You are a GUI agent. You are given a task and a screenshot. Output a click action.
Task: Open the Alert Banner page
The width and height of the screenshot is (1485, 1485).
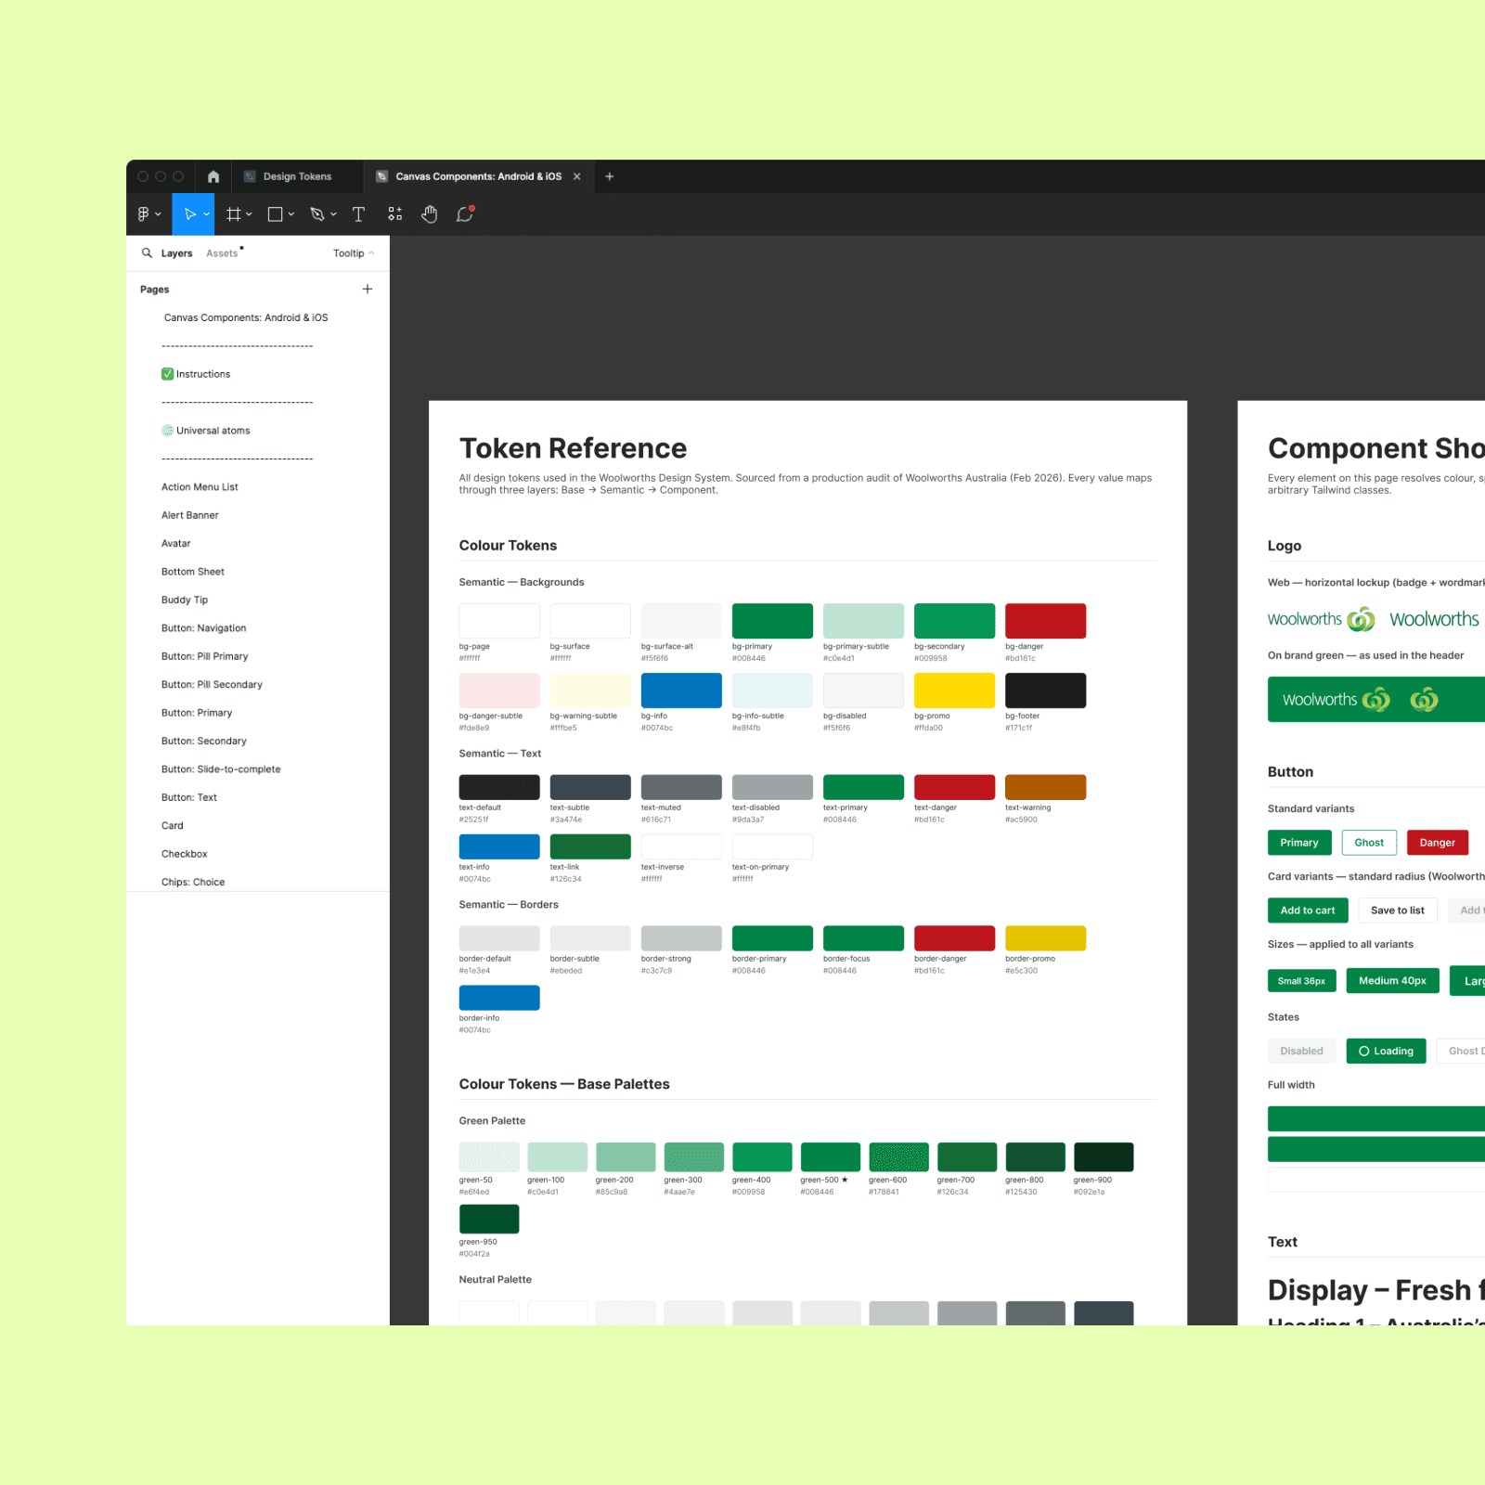(190, 515)
